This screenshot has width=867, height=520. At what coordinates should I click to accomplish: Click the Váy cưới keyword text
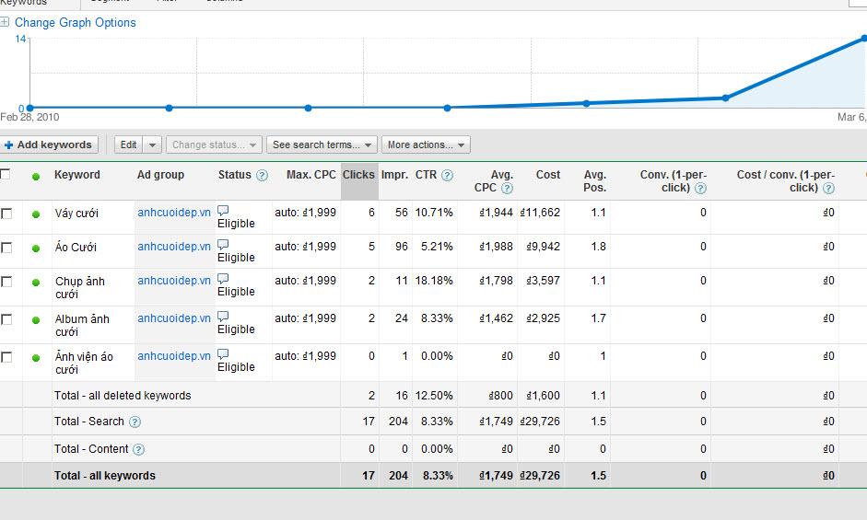click(76, 214)
